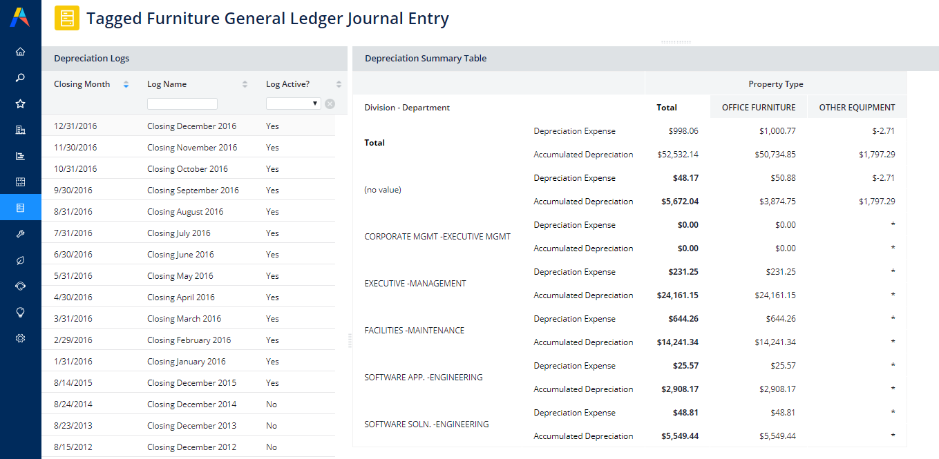The width and height of the screenshot is (939, 459).
Task: Open the search magnifier in sidebar
Action: (20, 78)
